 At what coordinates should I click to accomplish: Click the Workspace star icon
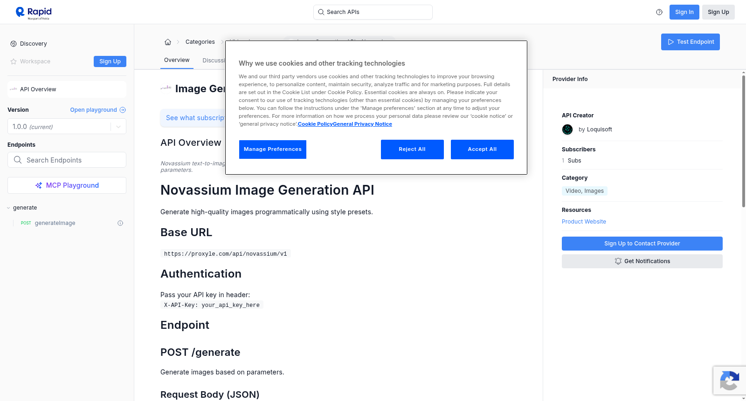coord(14,61)
